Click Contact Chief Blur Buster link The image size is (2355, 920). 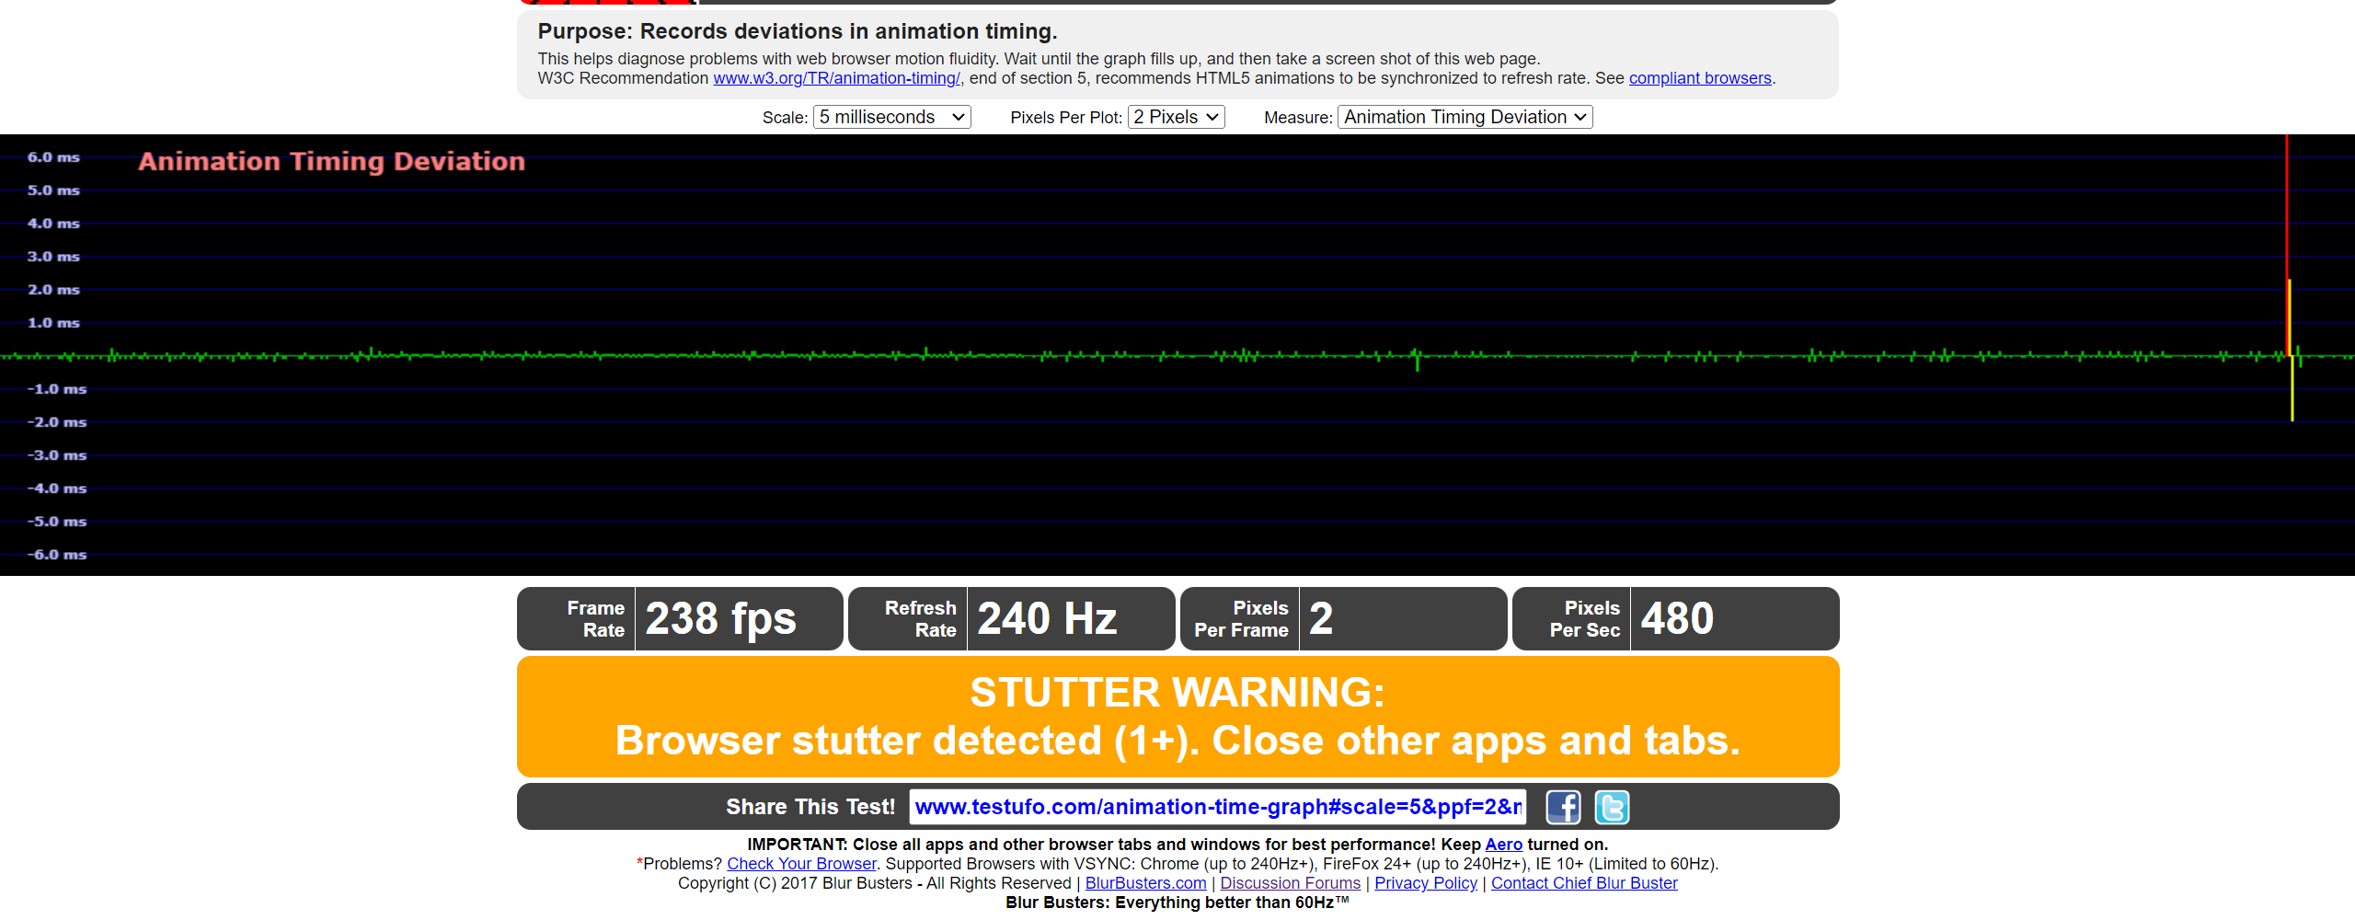1583,883
